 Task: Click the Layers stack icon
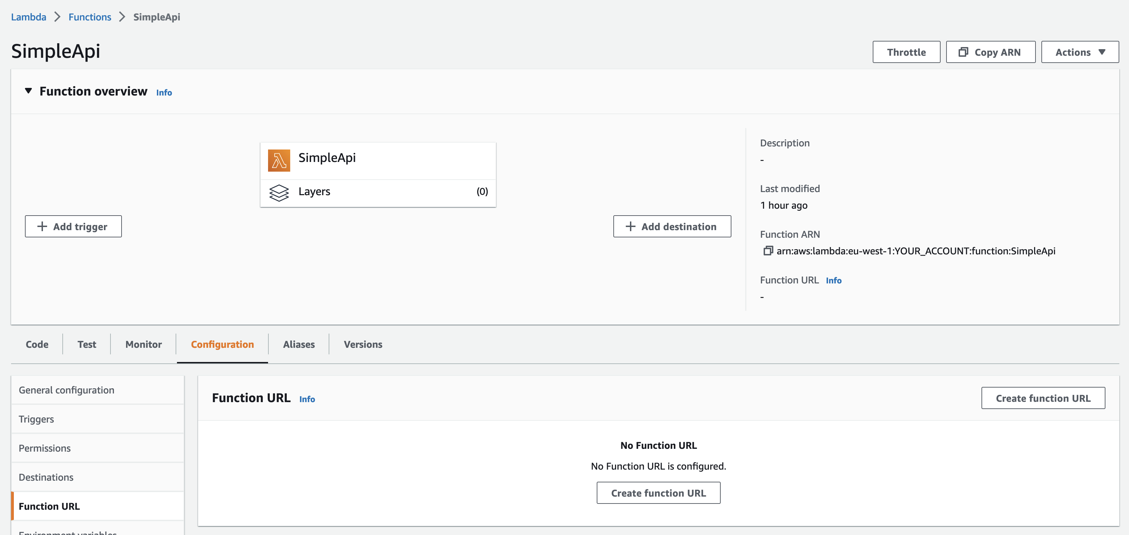(x=279, y=193)
